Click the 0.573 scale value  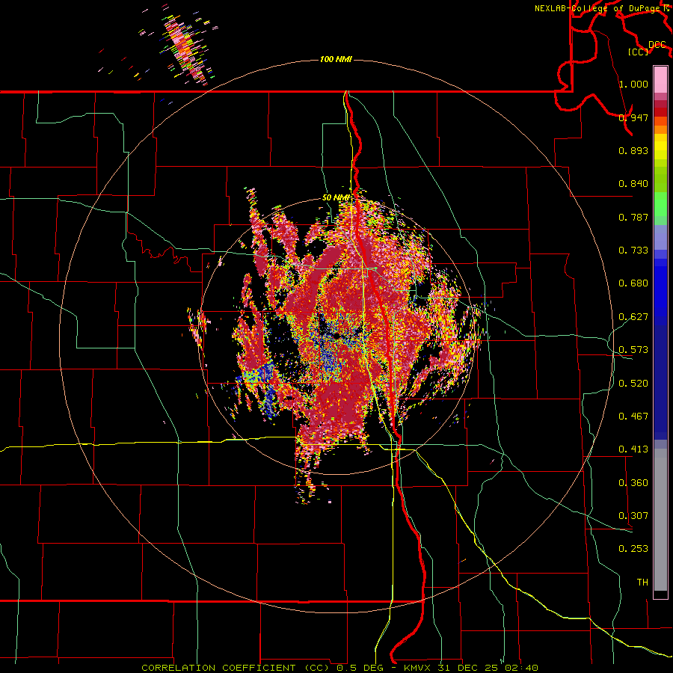633,350
